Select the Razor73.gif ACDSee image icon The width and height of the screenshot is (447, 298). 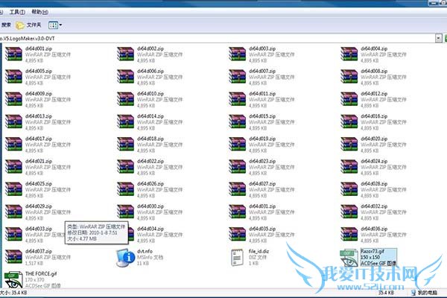[x=349, y=258]
